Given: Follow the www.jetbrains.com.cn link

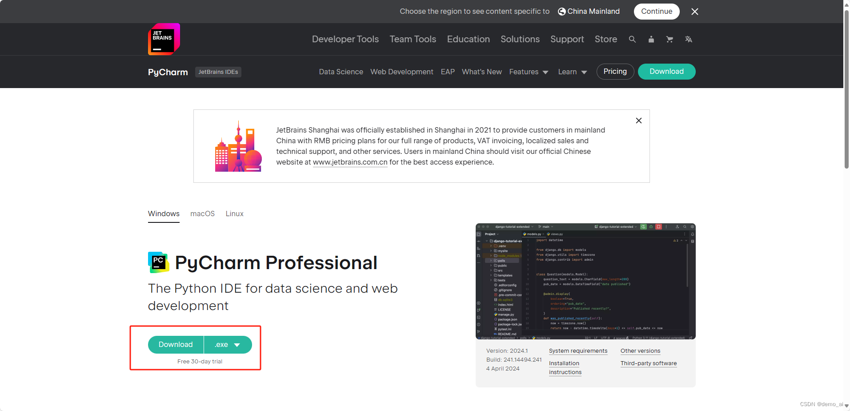Looking at the screenshot, I should click(350, 162).
